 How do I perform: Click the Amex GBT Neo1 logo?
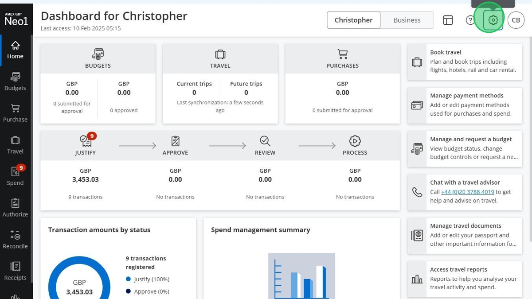point(16,19)
